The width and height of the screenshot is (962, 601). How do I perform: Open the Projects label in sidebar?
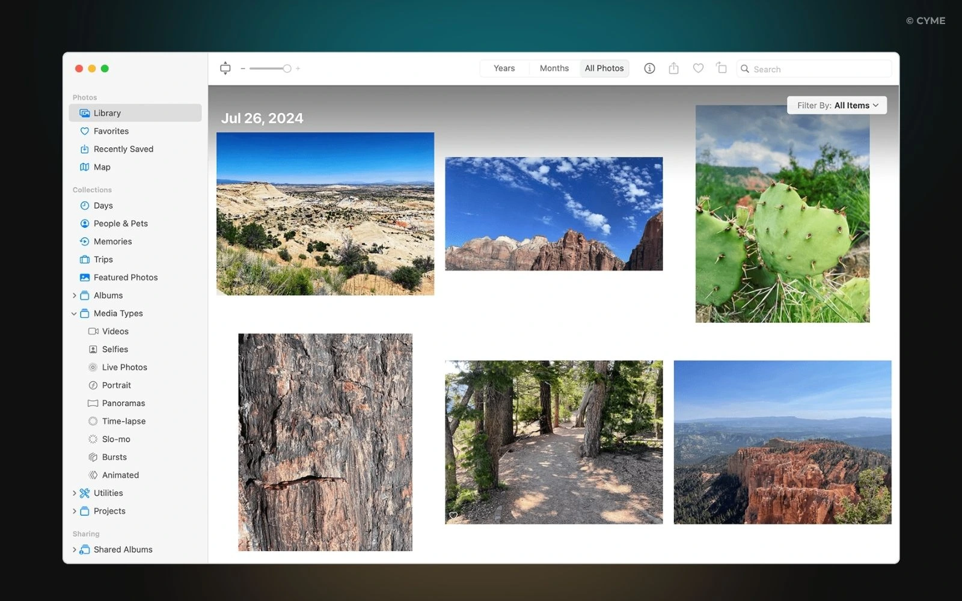coord(109,511)
